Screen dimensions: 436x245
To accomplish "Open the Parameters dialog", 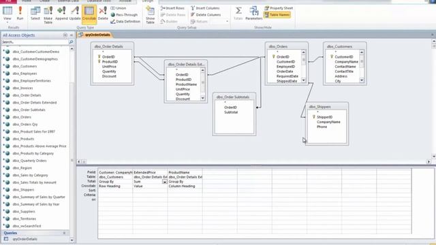I will tap(254, 14).
